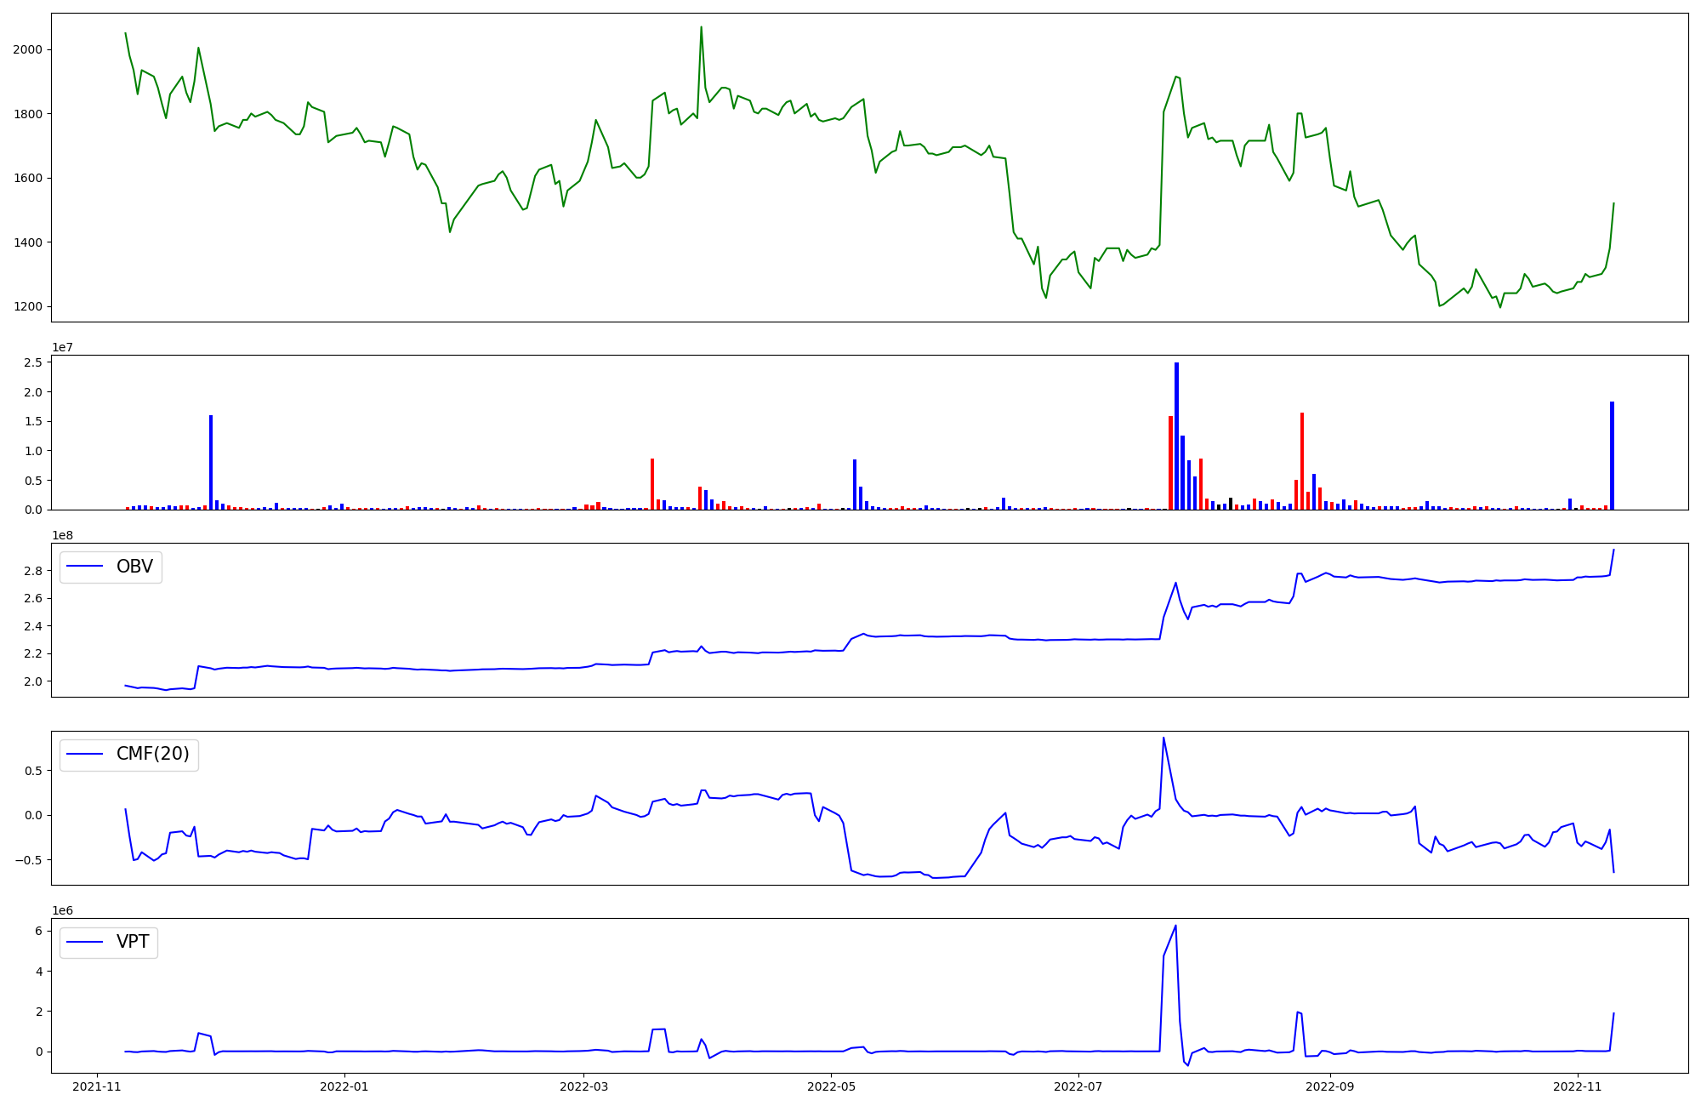
Task: Click the 2021-11 date tick label
Action: pyautogui.click(x=97, y=1086)
